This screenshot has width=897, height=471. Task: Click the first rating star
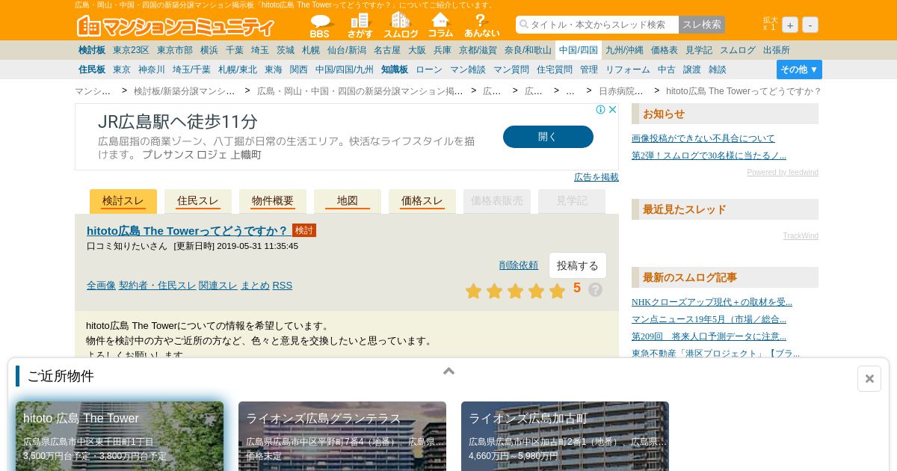474,291
